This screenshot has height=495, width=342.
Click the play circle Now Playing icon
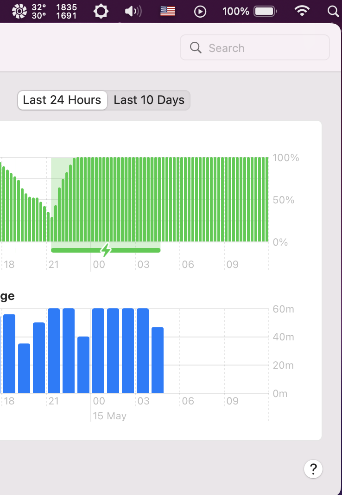click(x=200, y=12)
